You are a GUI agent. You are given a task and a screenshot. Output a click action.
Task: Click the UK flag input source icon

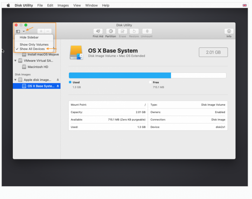pyautogui.click(x=245, y=5)
